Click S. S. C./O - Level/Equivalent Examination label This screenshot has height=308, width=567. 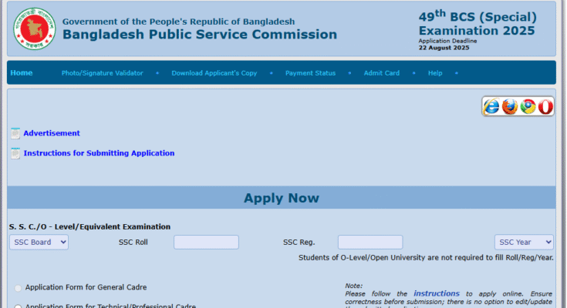[x=89, y=226]
